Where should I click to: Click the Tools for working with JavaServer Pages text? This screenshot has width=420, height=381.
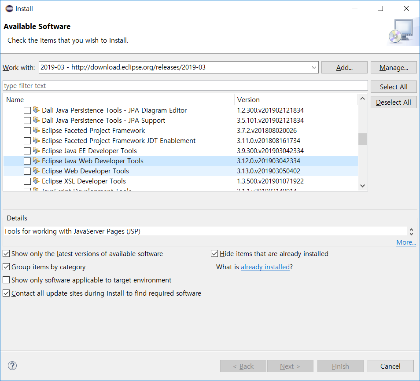coord(72,231)
